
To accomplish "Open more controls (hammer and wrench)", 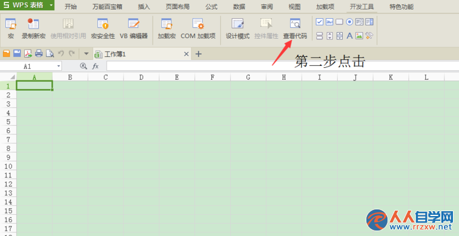I will (x=369, y=36).
